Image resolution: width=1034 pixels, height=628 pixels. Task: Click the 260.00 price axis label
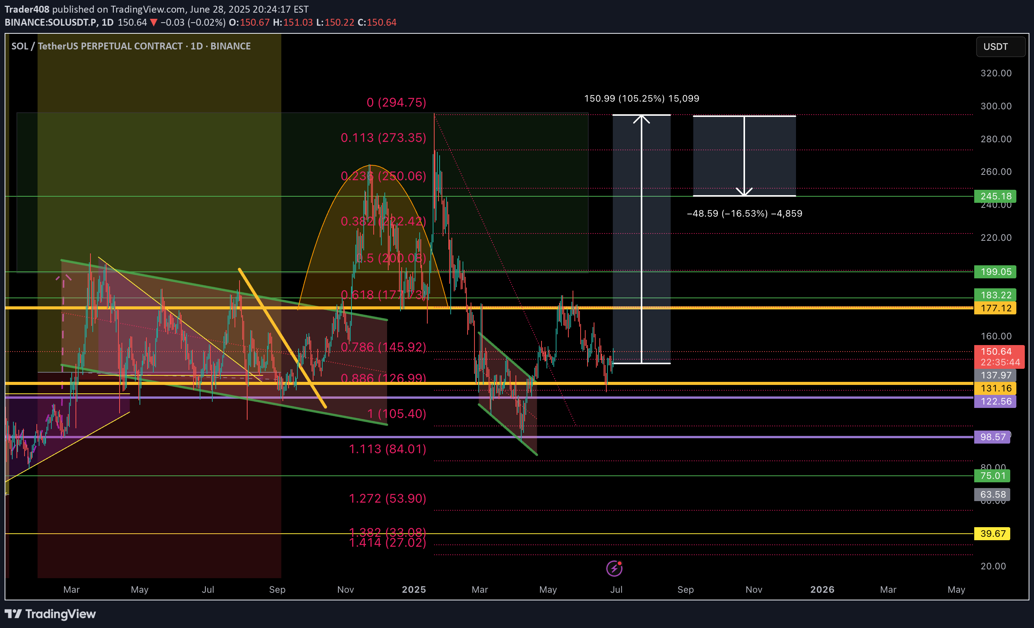click(x=996, y=172)
